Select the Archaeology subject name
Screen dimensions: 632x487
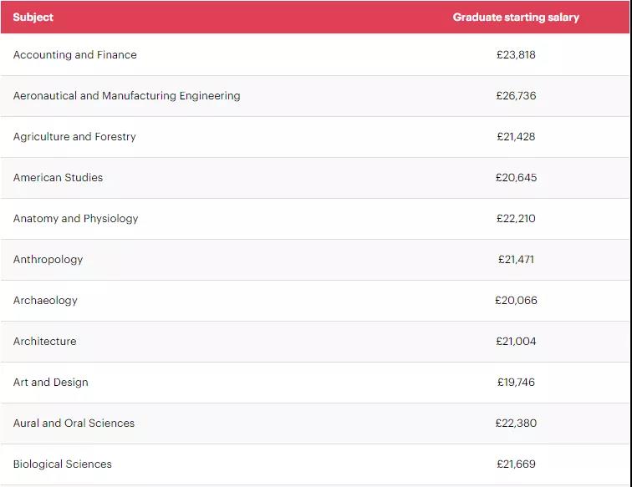tap(45, 301)
